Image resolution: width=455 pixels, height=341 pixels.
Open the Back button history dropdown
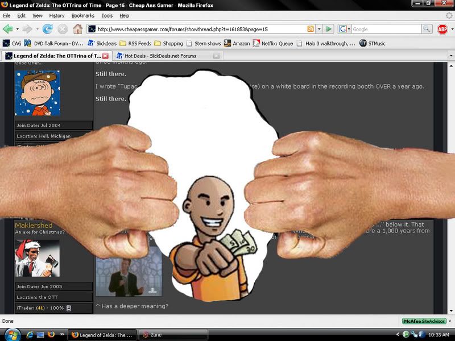pyautogui.click(x=18, y=29)
